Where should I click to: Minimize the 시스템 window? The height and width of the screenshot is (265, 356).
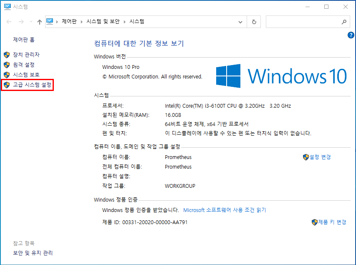tap(308, 7)
